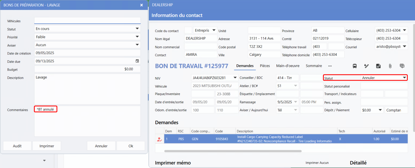Image resolution: width=415 pixels, height=168 pixels.
Task: Click the Ok button
Action: (131, 146)
